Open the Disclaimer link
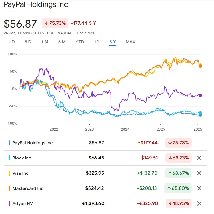Viewport: 214px width, 214px height. pyautogui.click(x=85, y=33)
